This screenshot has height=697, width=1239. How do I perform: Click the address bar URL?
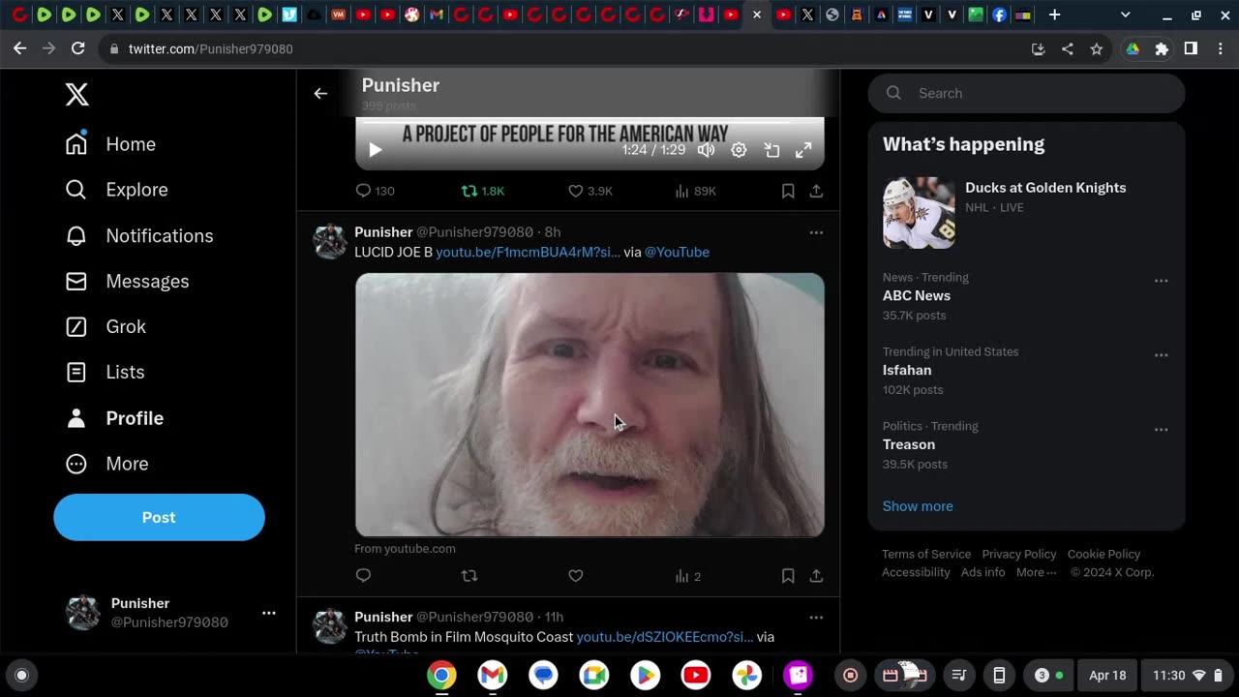[211, 48]
